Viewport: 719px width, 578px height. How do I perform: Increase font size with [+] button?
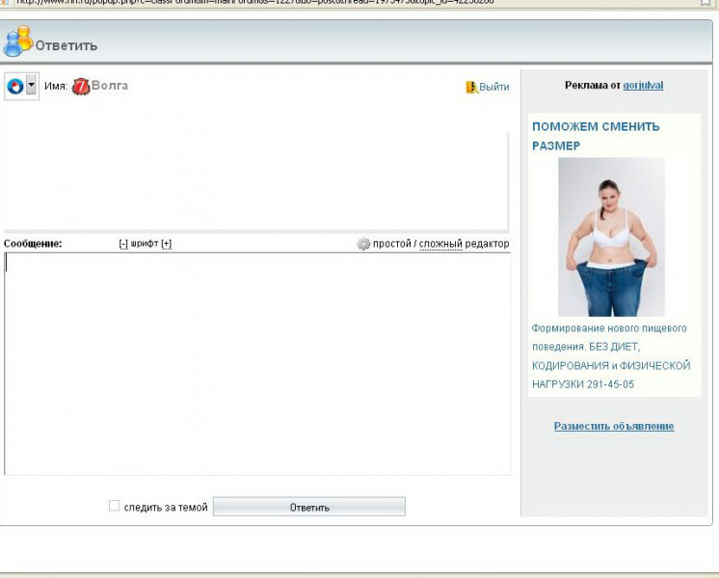tap(167, 244)
